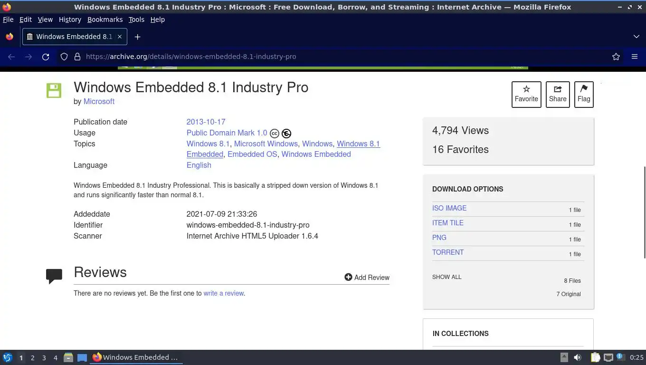Click the 7 Original files link

point(569,294)
